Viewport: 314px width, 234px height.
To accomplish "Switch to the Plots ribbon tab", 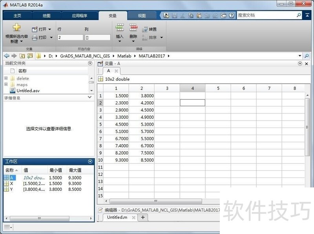I will coord(46,16).
